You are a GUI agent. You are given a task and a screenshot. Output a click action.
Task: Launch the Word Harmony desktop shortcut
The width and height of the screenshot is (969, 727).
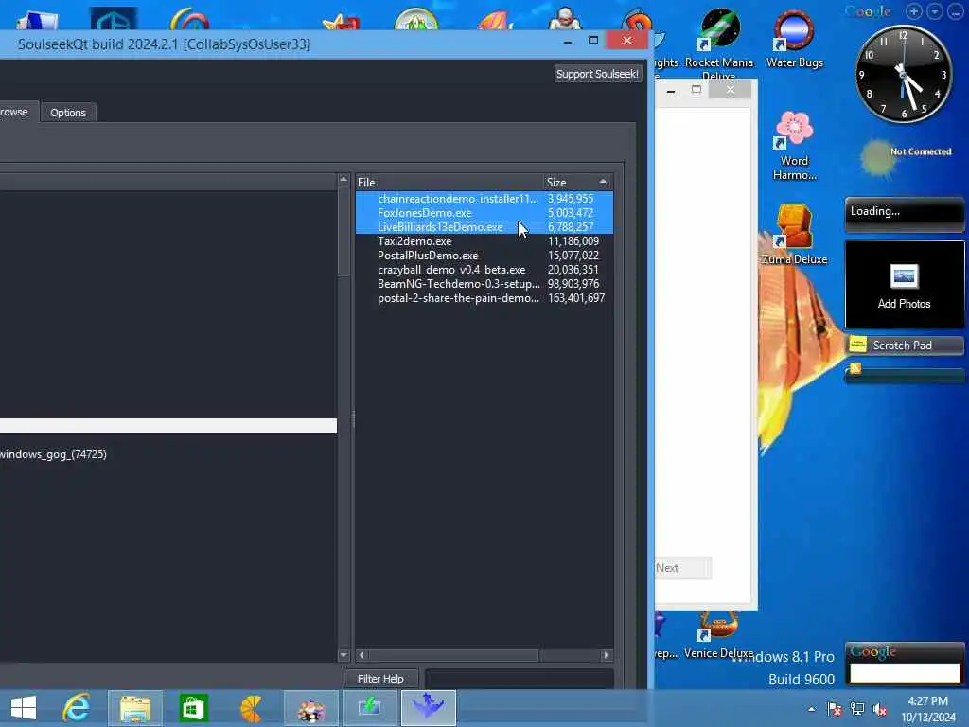point(794,146)
